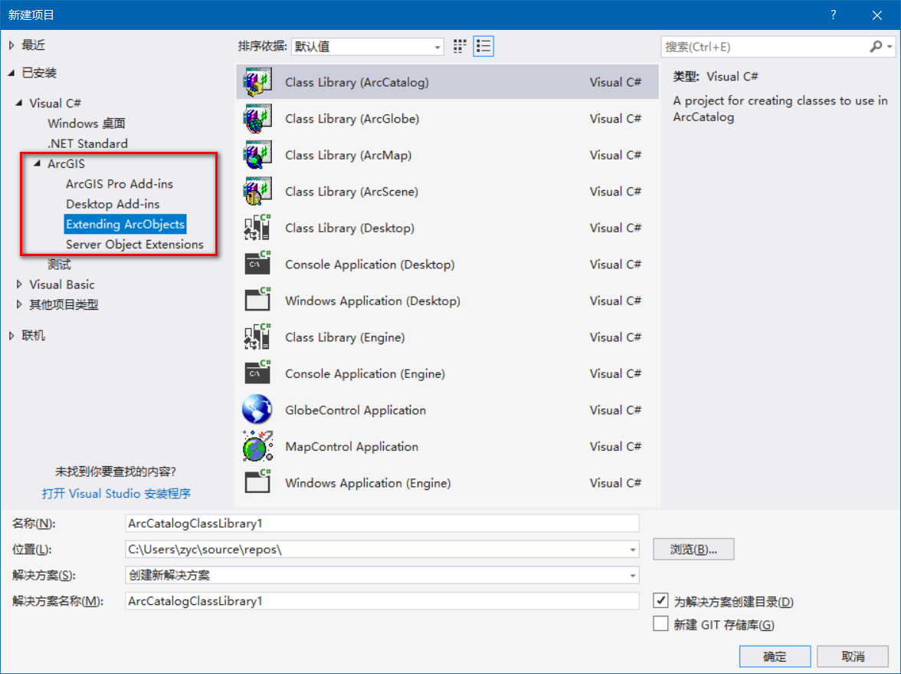The image size is (901, 674).
Task: Open the help question mark button
Action: (x=834, y=15)
